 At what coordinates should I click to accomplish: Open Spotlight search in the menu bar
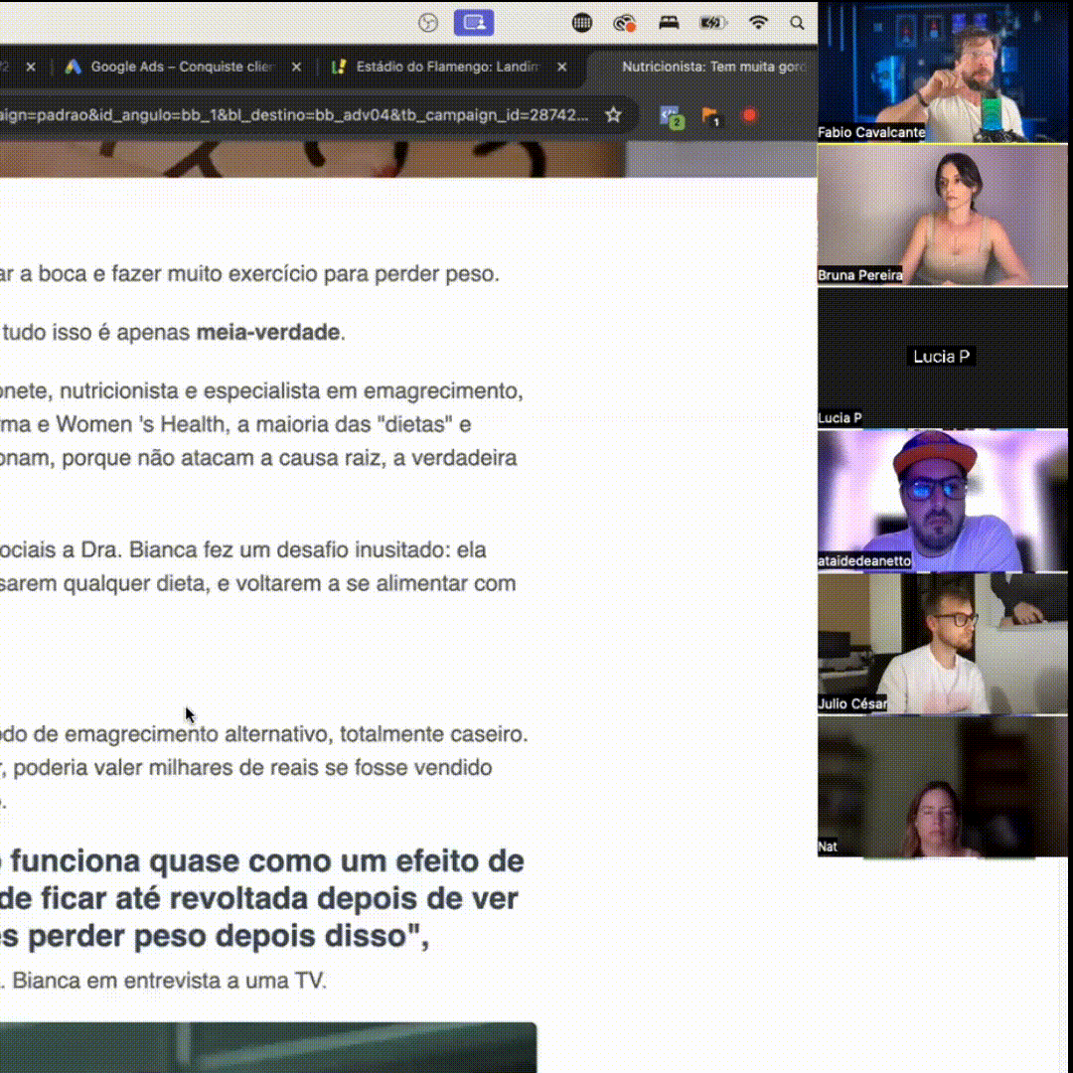[797, 23]
